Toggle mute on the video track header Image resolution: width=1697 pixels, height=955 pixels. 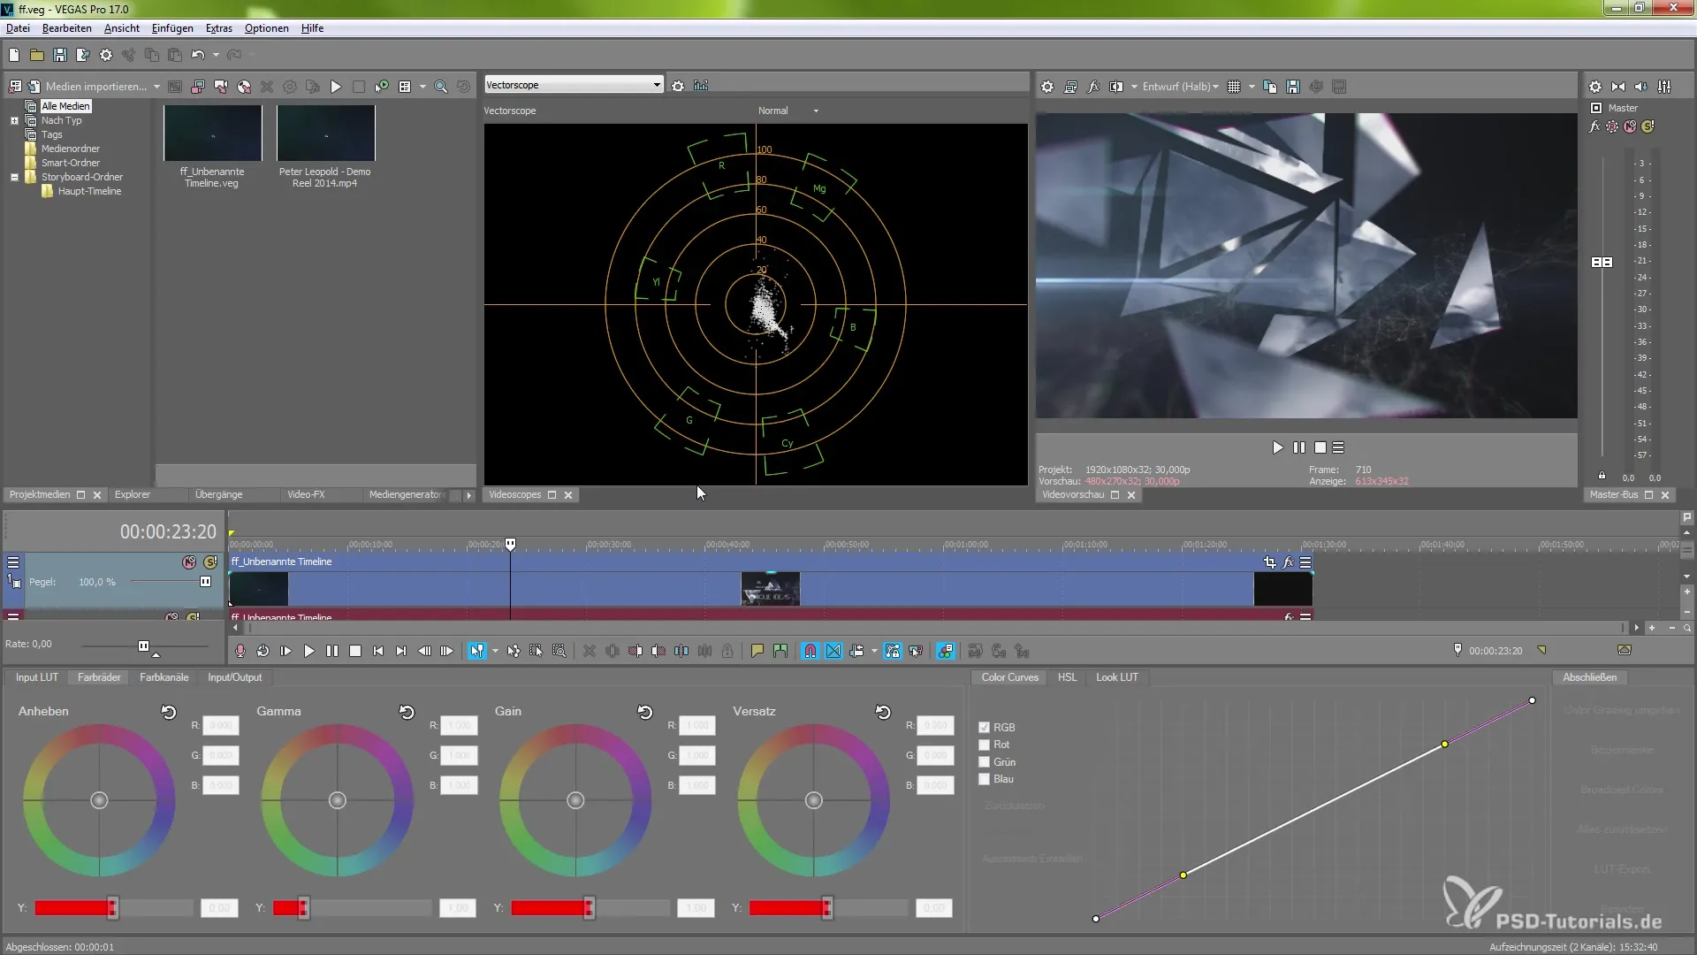(189, 562)
